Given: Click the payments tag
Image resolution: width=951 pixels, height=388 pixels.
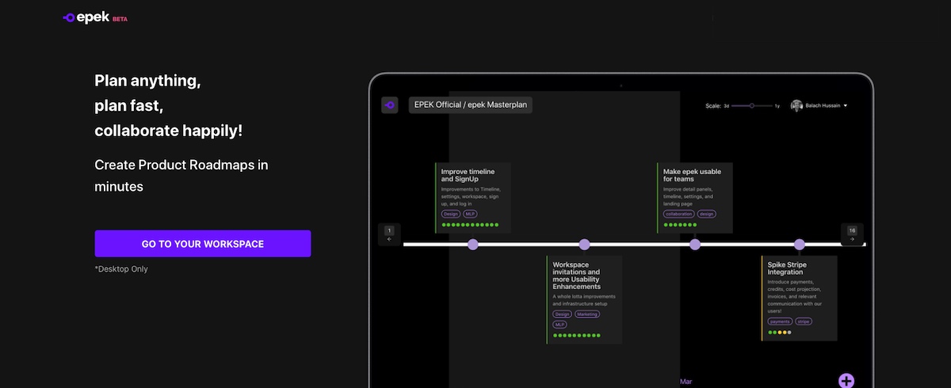Looking at the screenshot, I should pos(780,321).
